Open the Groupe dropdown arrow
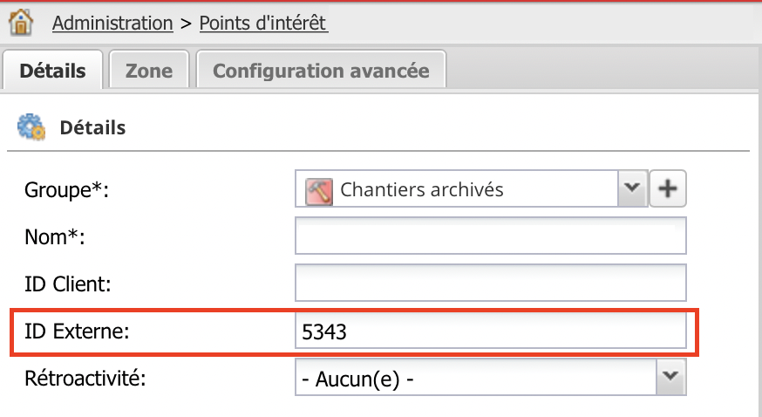This screenshot has width=762, height=417. coord(633,188)
